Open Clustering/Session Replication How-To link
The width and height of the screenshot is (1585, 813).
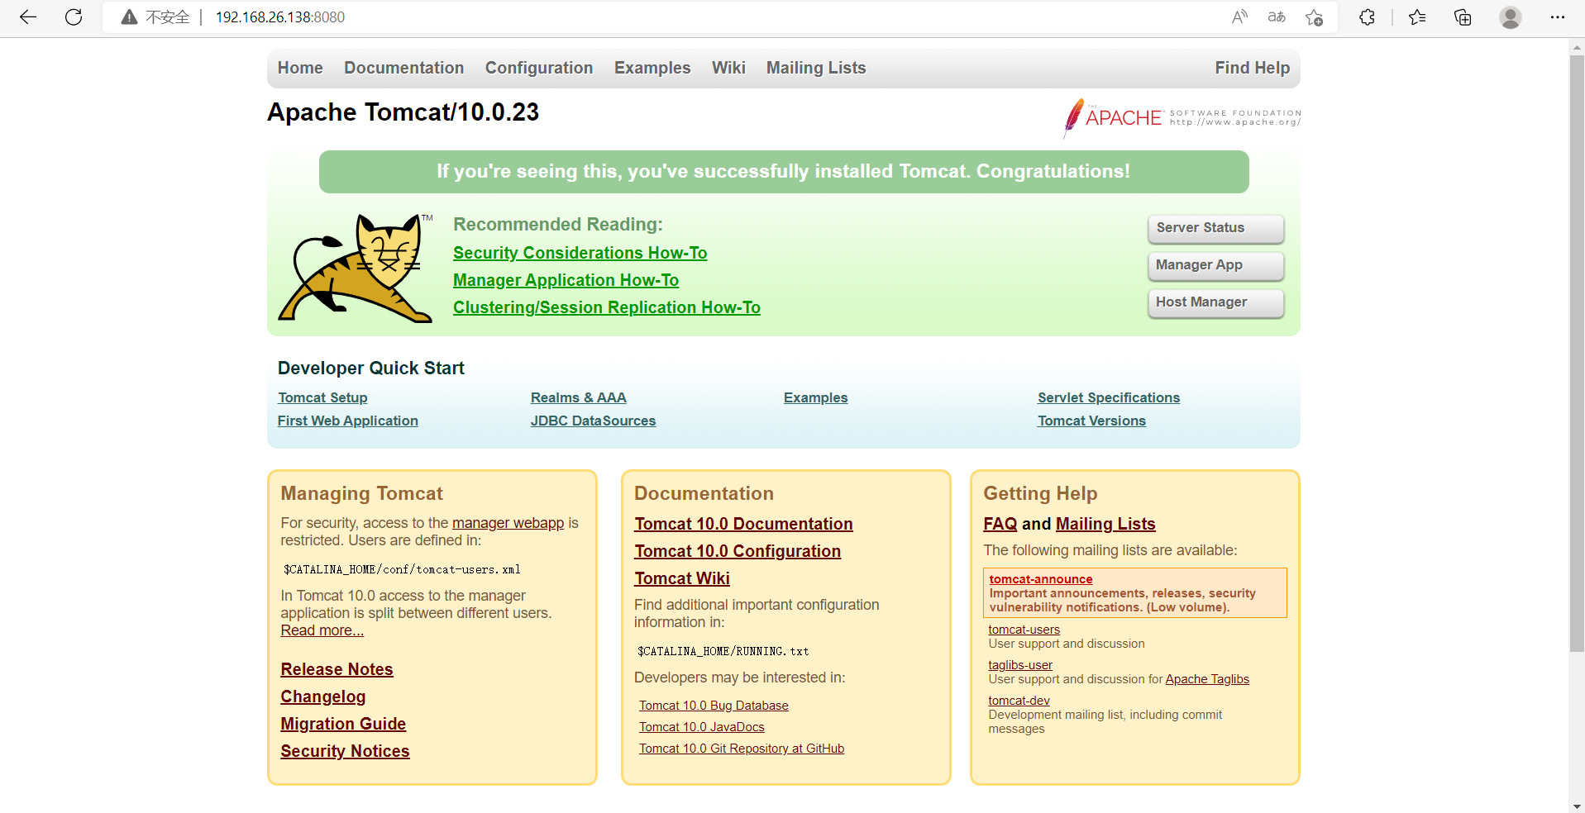tap(607, 307)
